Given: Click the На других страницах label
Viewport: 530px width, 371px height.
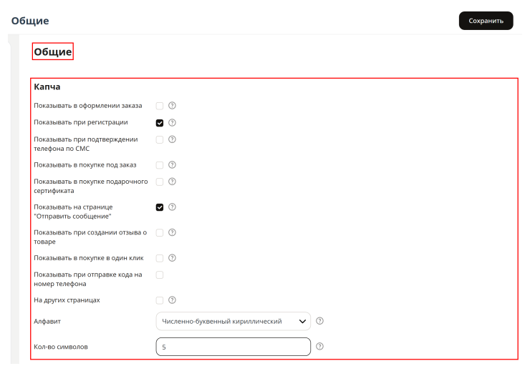Looking at the screenshot, I should (67, 300).
